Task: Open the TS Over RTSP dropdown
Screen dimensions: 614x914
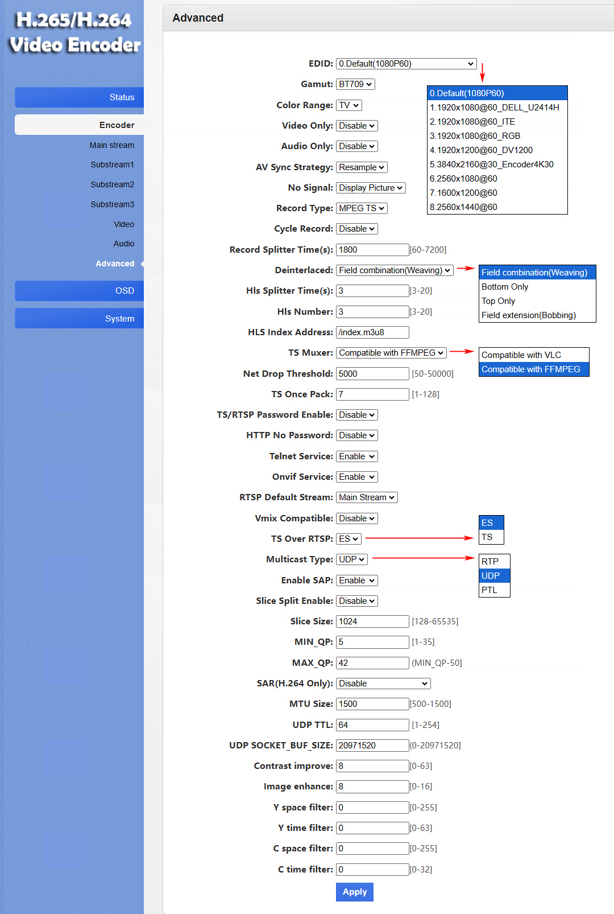Action: pos(349,539)
